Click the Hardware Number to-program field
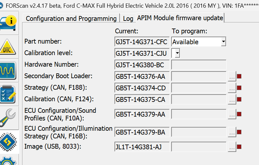259x165 pixels. pyautogui.click(x=199, y=65)
